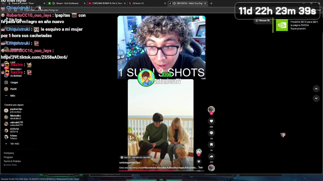The image size is (323, 181).
Task: Open the NVIDIA overlay notification logo
Action: tap(282, 25)
